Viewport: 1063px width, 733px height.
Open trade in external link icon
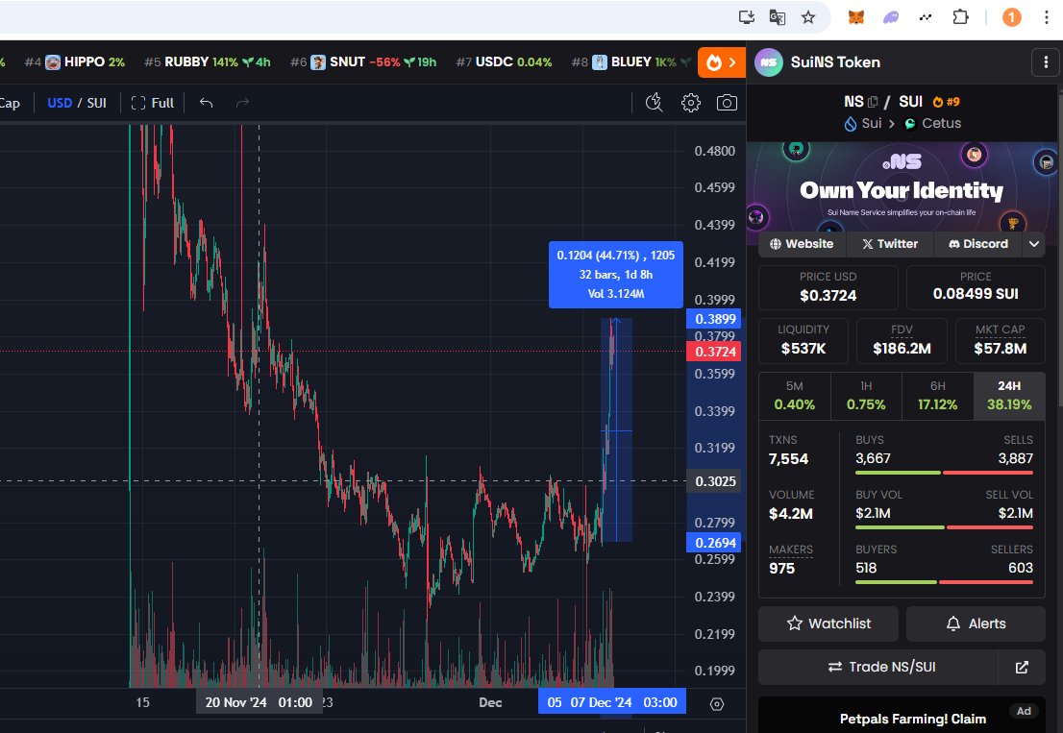tap(1022, 668)
